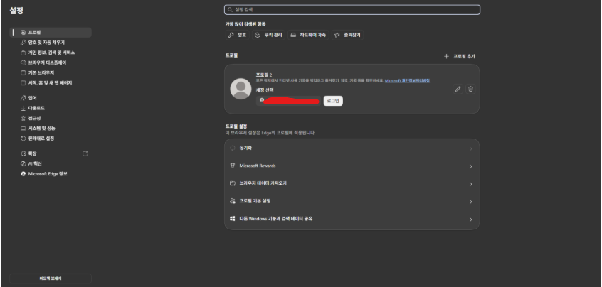The width and height of the screenshot is (602, 287).
Task: Expand the Microsoft Rewards row
Action: click(x=352, y=166)
